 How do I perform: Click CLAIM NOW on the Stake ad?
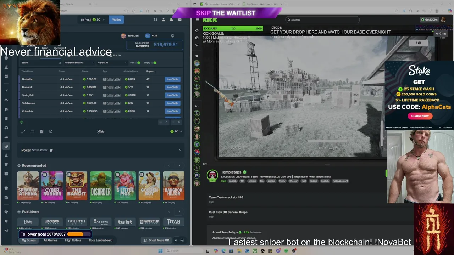tap(420, 116)
